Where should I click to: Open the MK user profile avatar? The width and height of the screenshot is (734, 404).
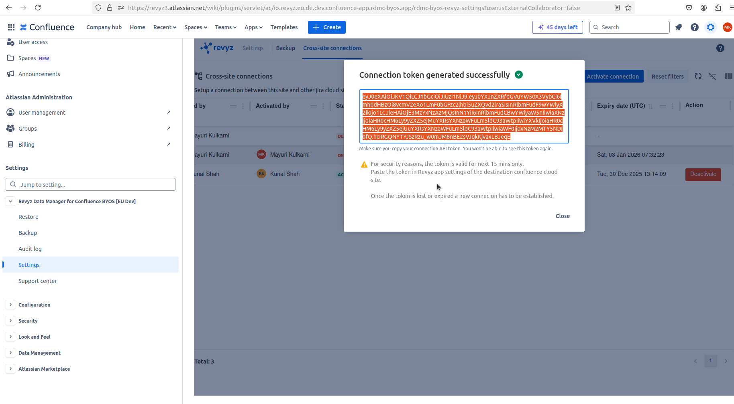click(x=727, y=27)
